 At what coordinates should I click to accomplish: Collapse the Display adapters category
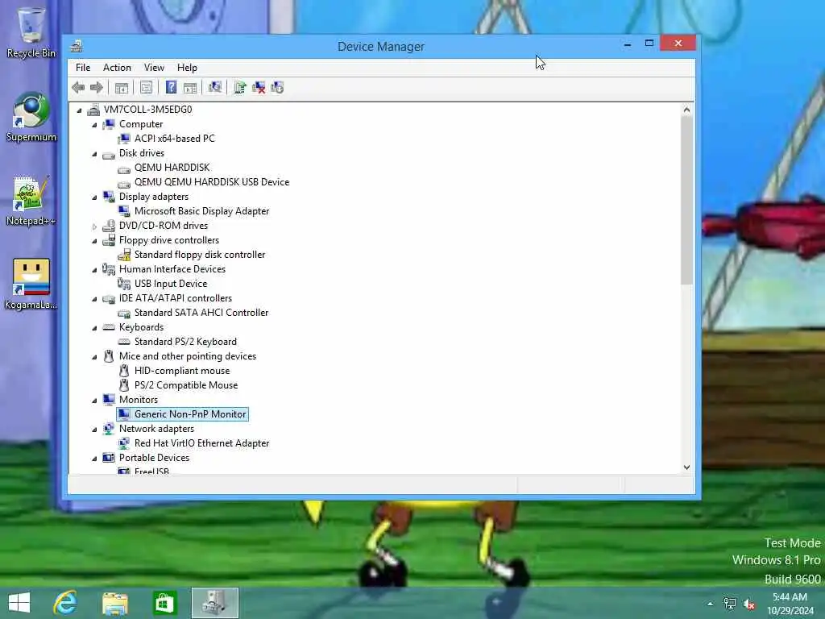click(95, 197)
